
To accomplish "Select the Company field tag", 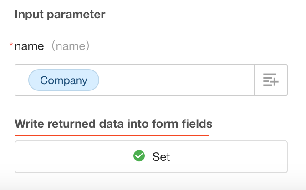I will tap(64, 80).
